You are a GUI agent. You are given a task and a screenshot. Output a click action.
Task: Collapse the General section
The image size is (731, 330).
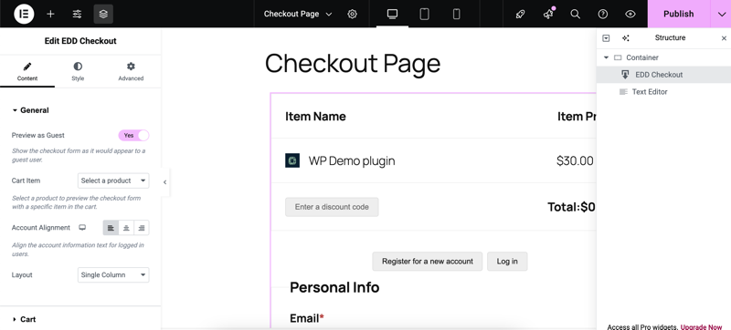tap(30, 110)
